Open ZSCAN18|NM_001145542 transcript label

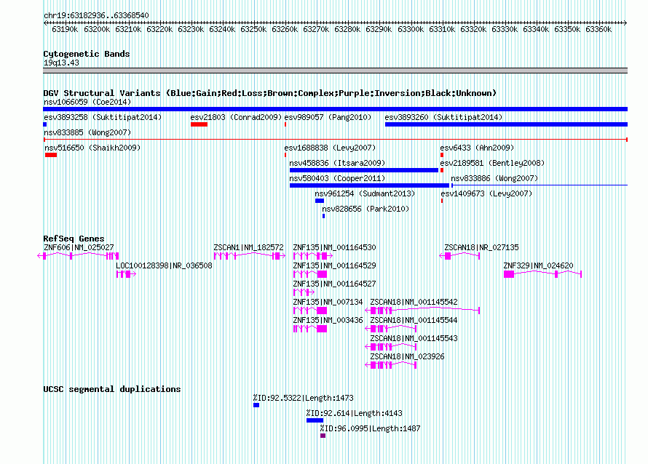click(414, 302)
